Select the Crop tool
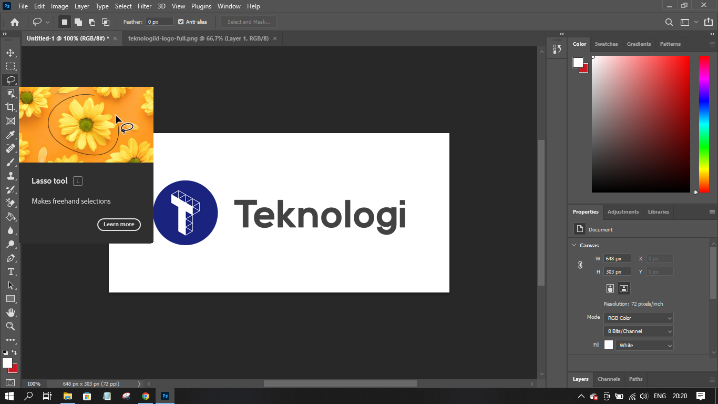 click(11, 107)
